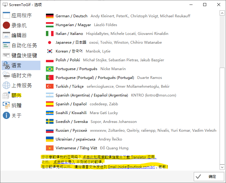The image size is (226, 183).
Task: Click the Swahili row flag icon
Action: pos(50,113)
